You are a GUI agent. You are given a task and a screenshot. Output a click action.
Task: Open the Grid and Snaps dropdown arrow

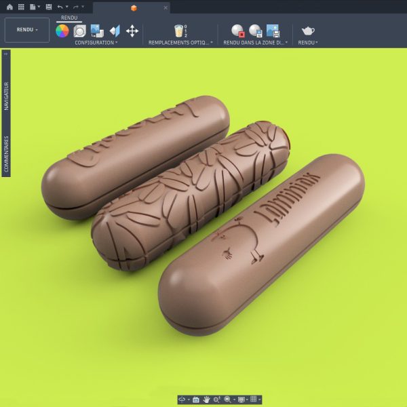pos(259,400)
